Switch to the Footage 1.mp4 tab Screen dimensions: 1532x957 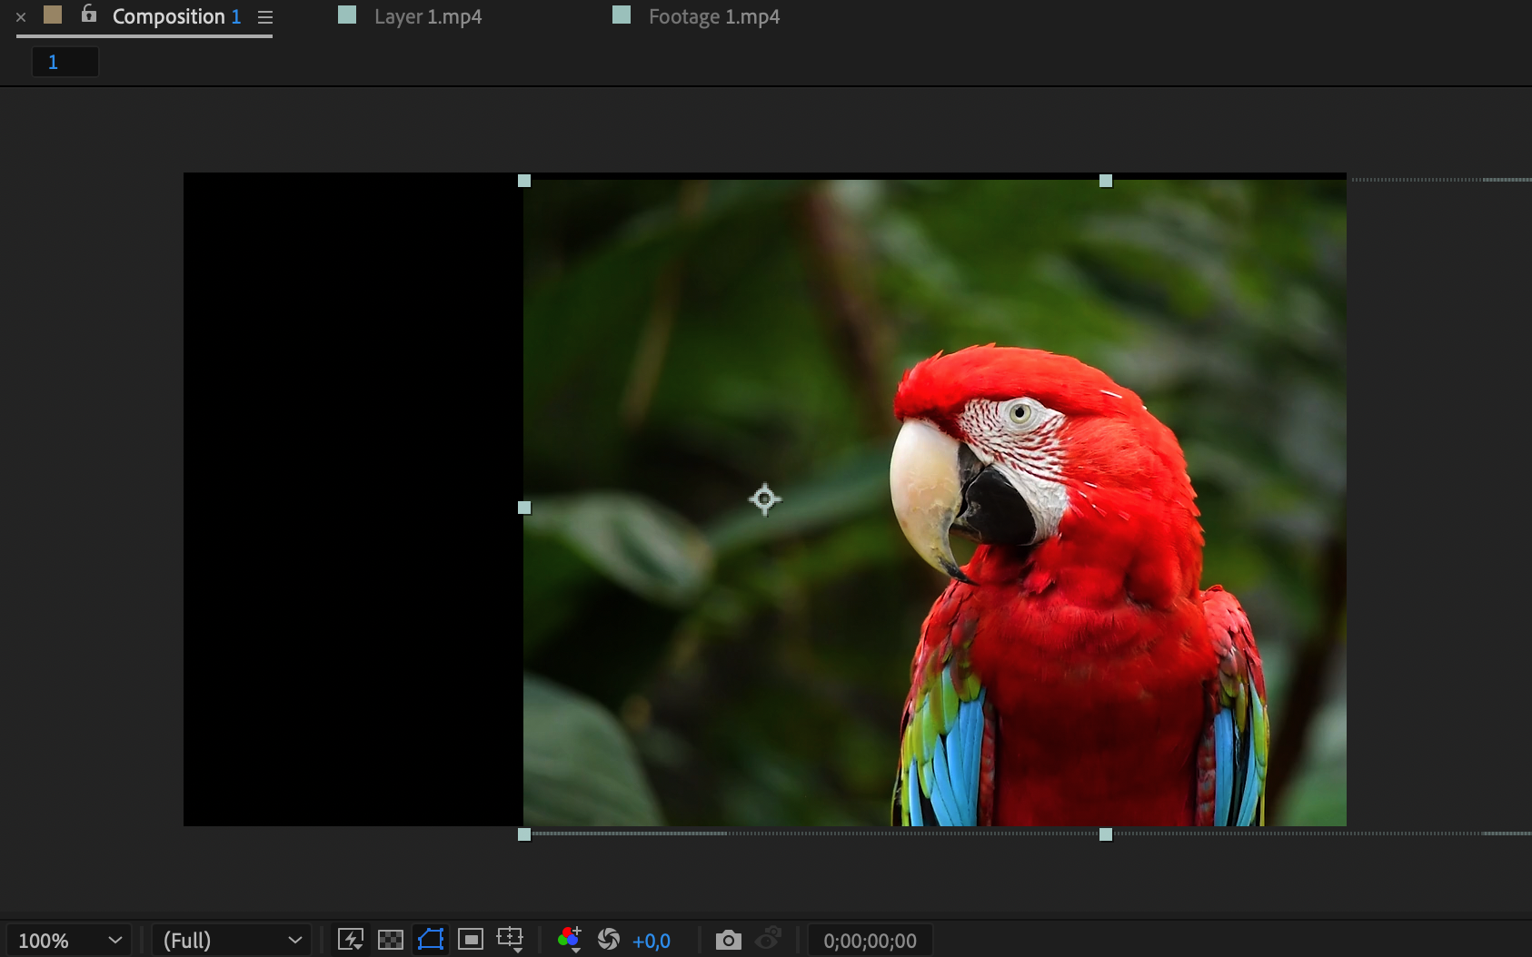click(713, 16)
